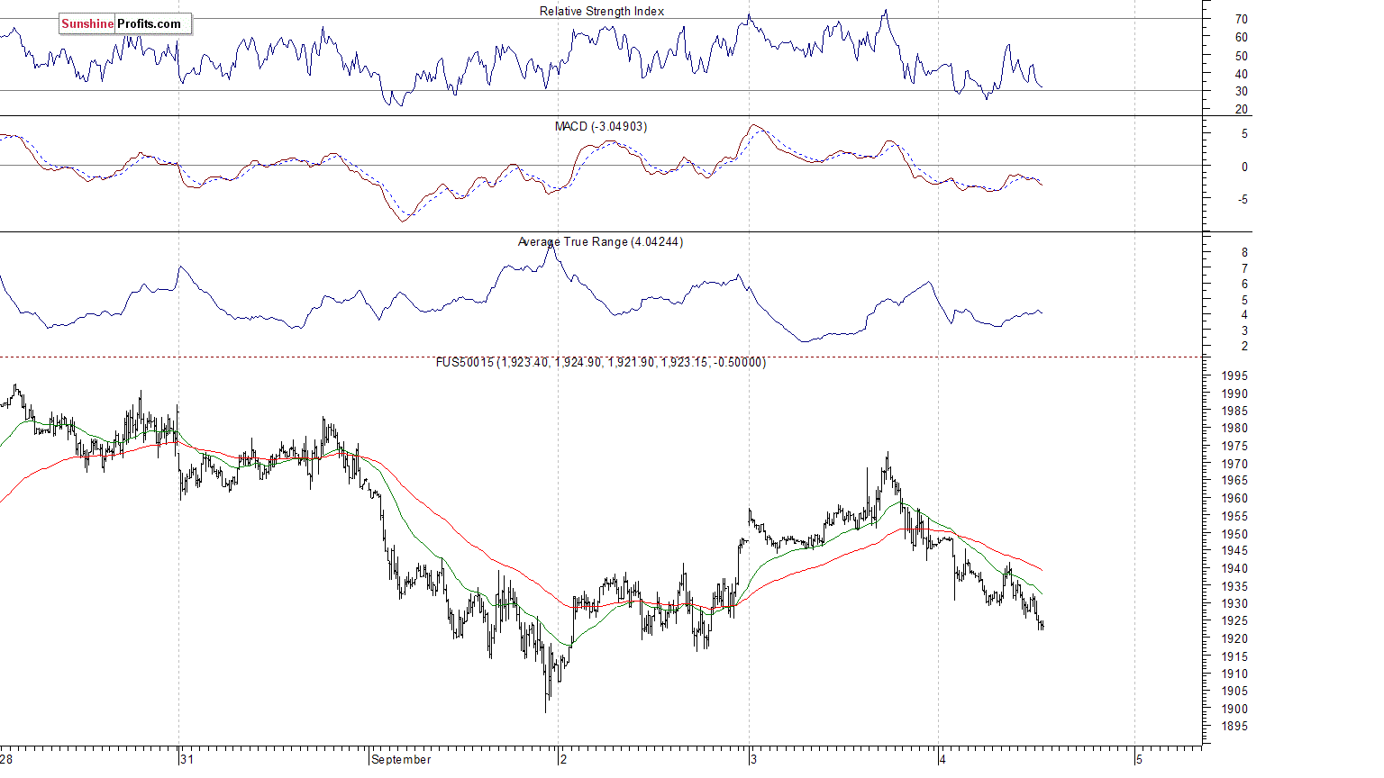Click the 1950 price level on the axis
The image size is (1384, 778).
(1234, 534)
